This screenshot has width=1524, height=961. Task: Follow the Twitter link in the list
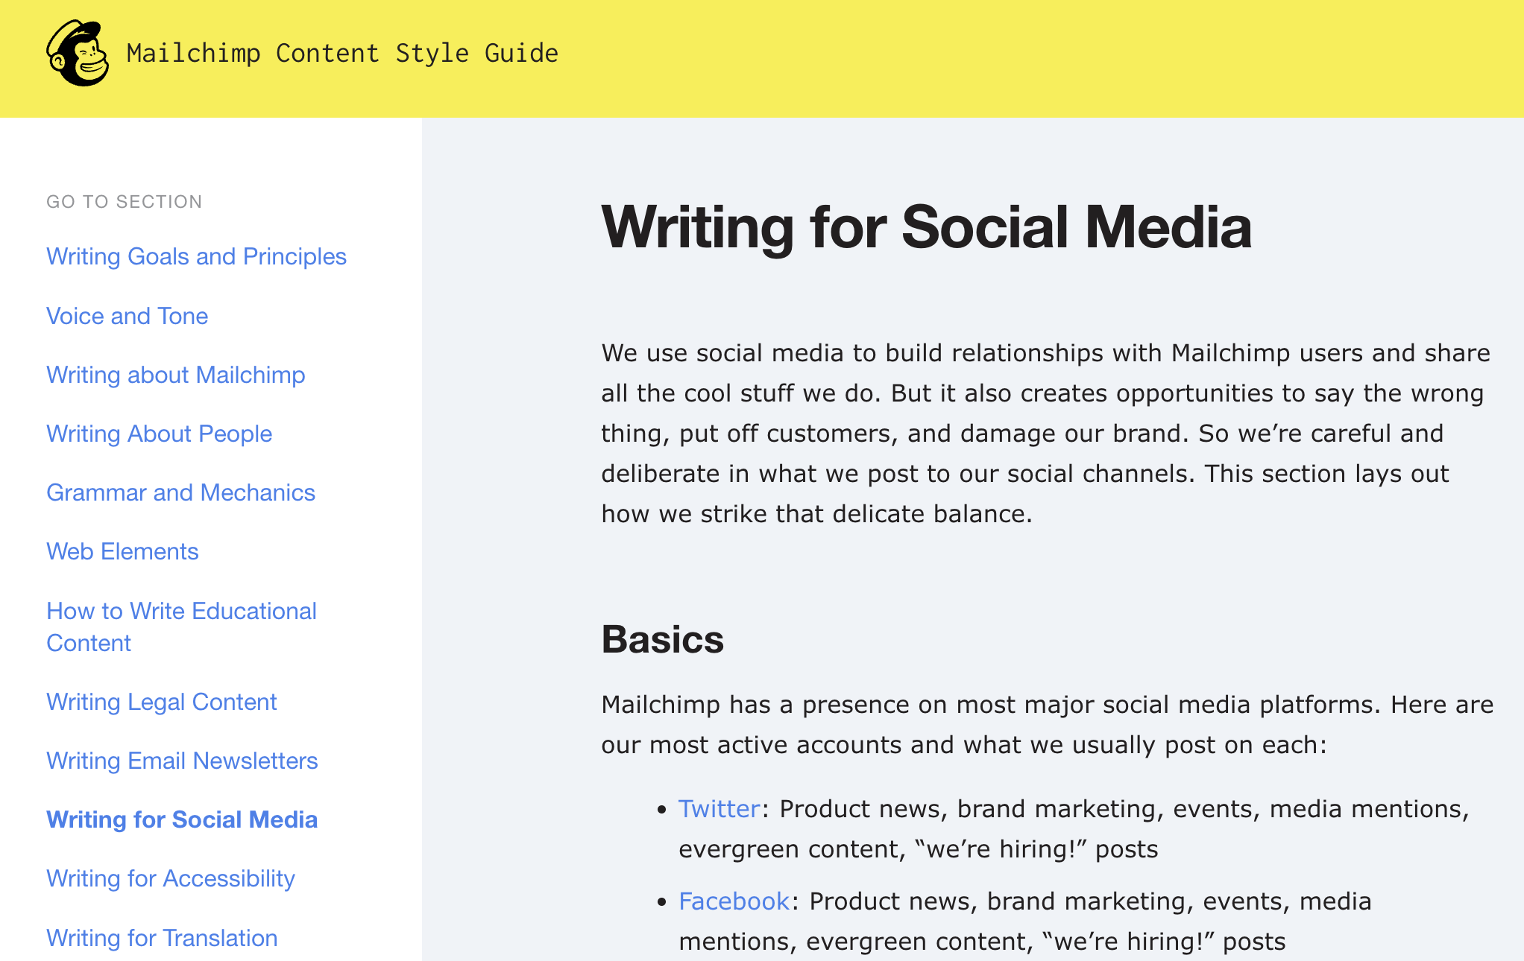tap(719, 809)
